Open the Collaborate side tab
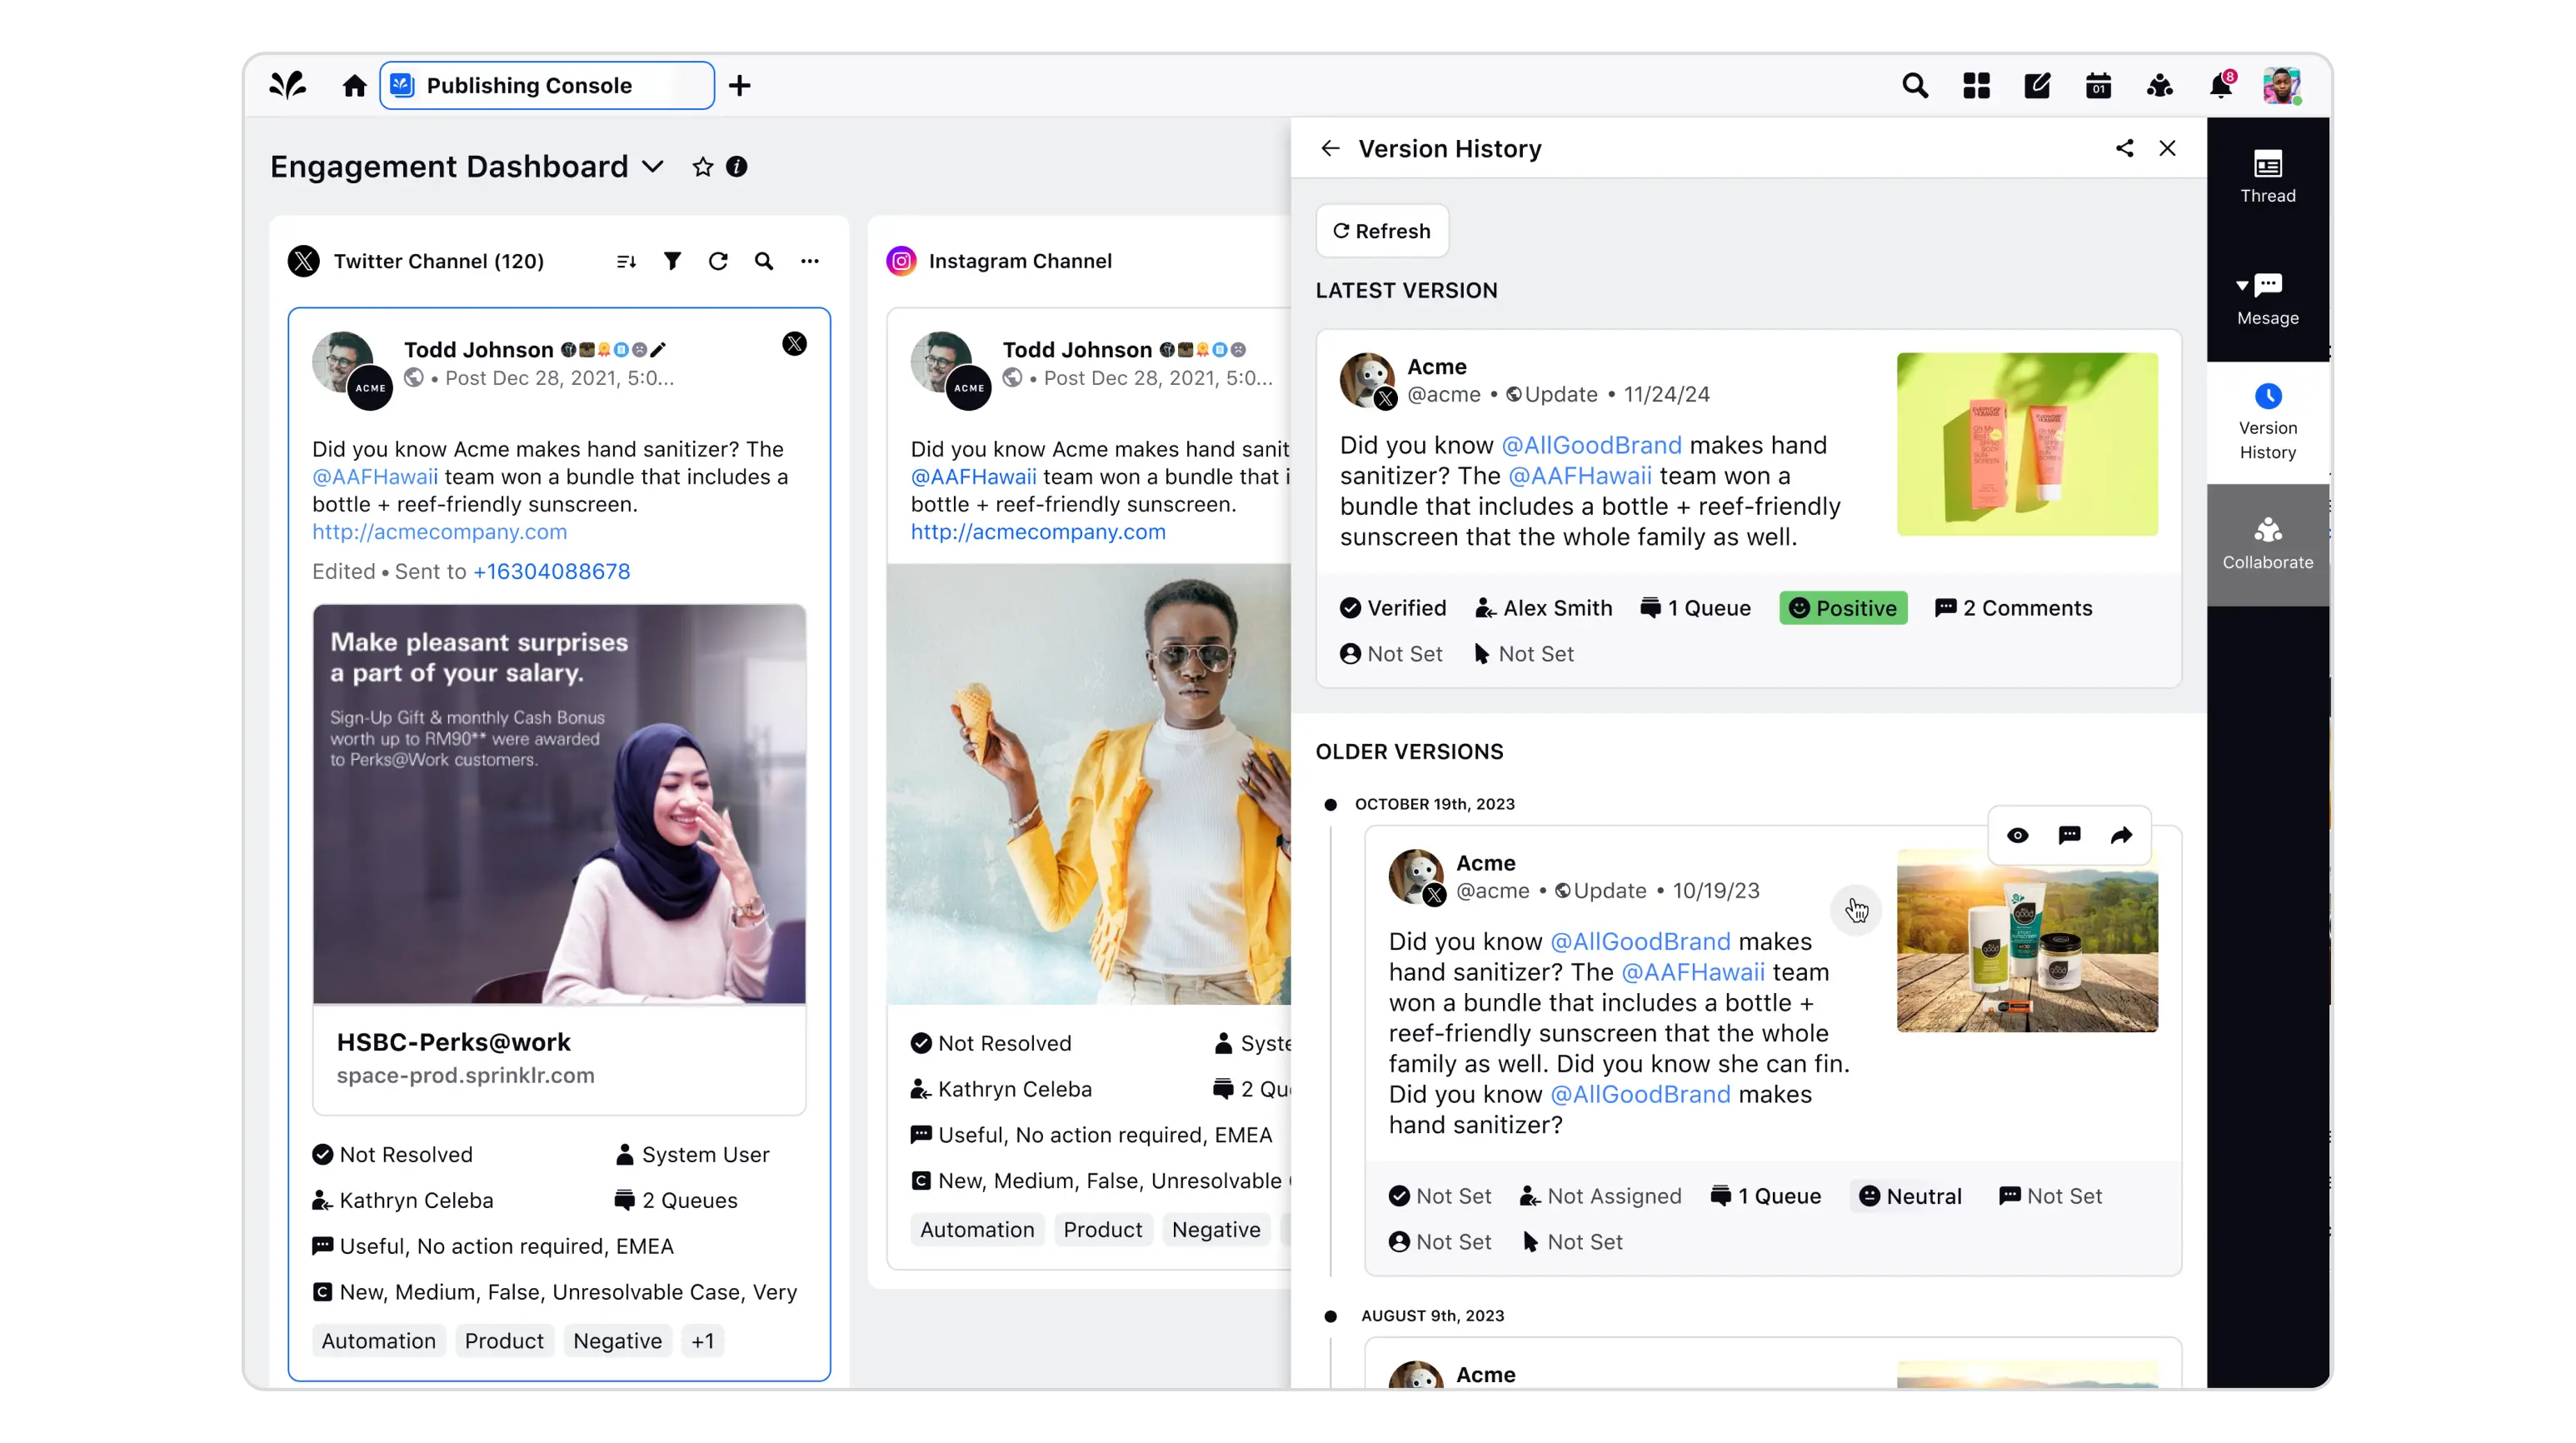The image size is (2576, 1443). [2267, 544]
